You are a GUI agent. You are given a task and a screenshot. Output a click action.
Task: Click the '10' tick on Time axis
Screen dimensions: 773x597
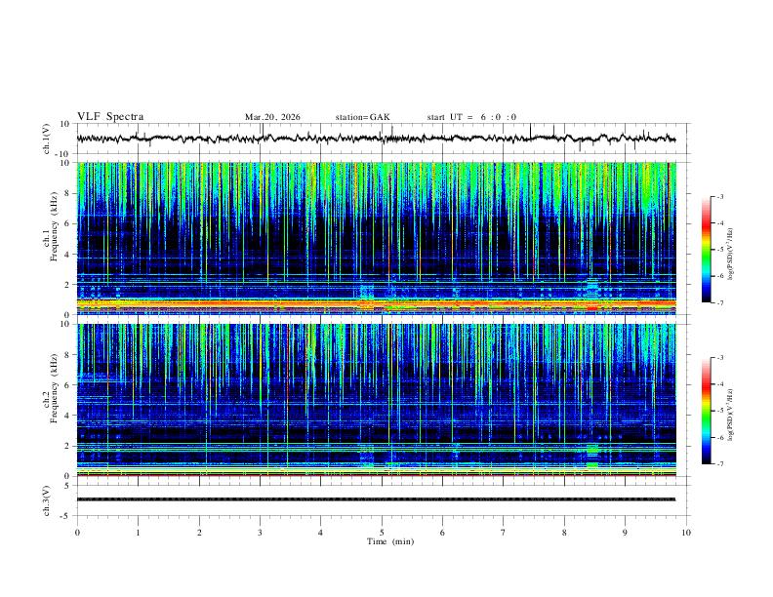pyautogui.click(x=686, y=533)
